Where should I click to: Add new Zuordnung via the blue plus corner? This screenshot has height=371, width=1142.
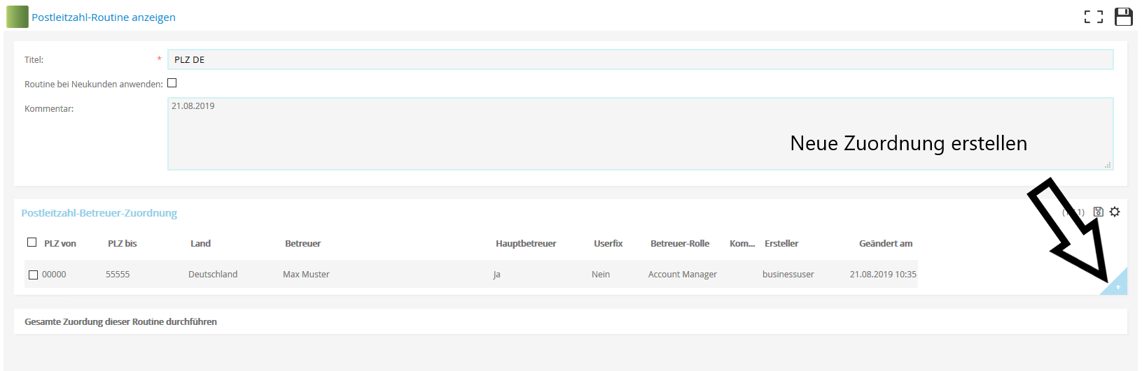coord(1117,286)
